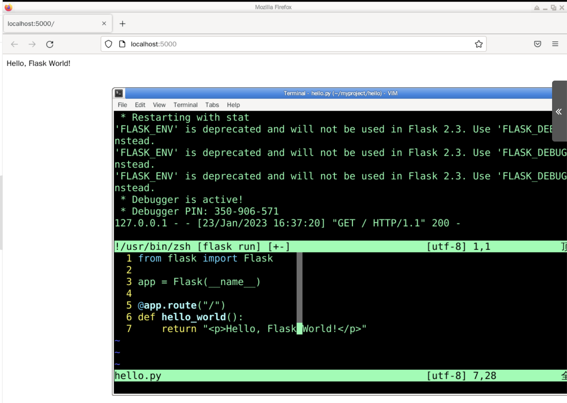Screen dimensions: 567x403
Task: Maximize the Firefox window
Action: (553, 7)
